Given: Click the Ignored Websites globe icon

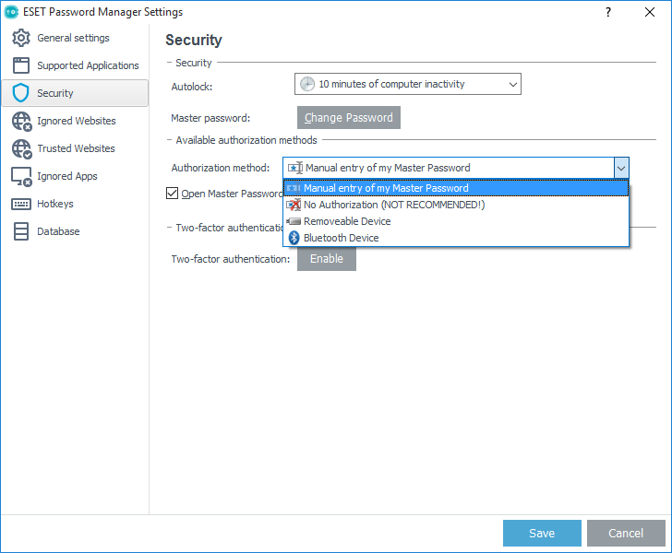Looking at the screenshot, I should 21,121.
